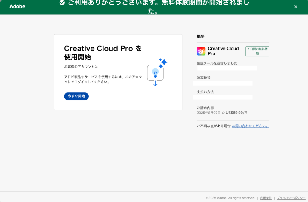
Task: Click the Adobe logo in the header
Action: click(x=17, y=6)
